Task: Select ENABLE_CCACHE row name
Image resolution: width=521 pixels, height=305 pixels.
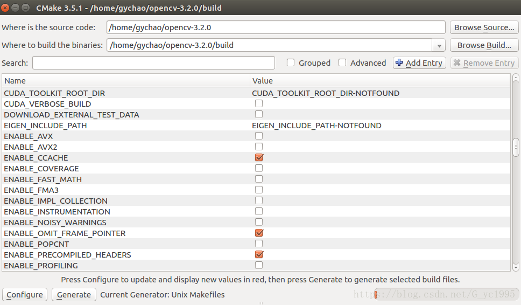Action: pos(36,158)
